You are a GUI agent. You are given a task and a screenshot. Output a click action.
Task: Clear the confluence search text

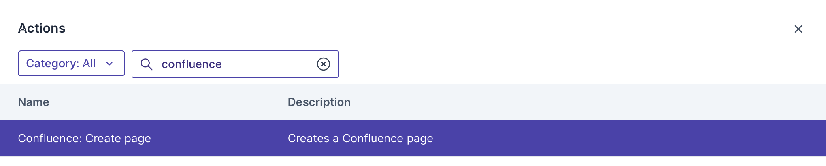point(323,64)
